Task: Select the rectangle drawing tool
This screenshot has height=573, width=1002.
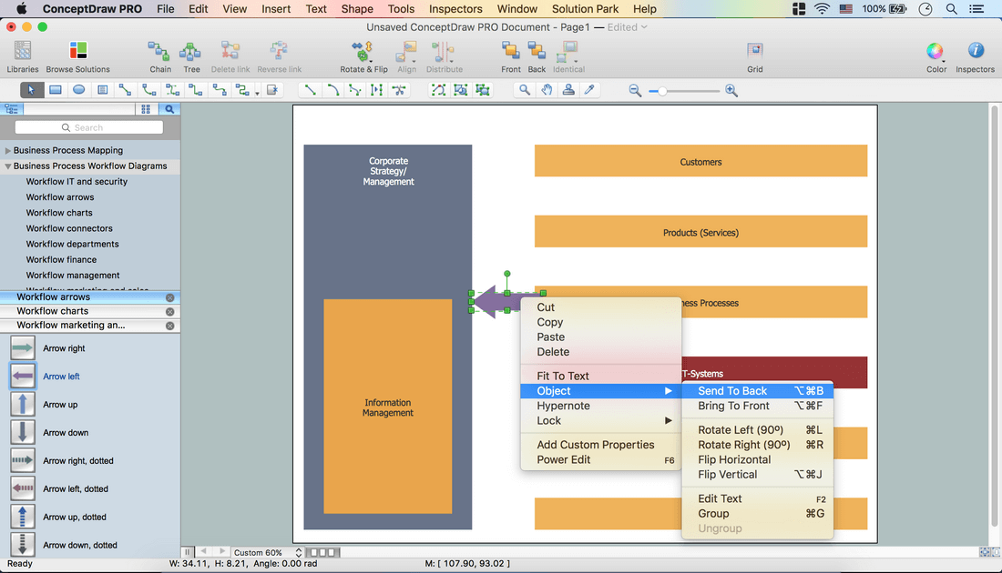Action: coord(56,90)
